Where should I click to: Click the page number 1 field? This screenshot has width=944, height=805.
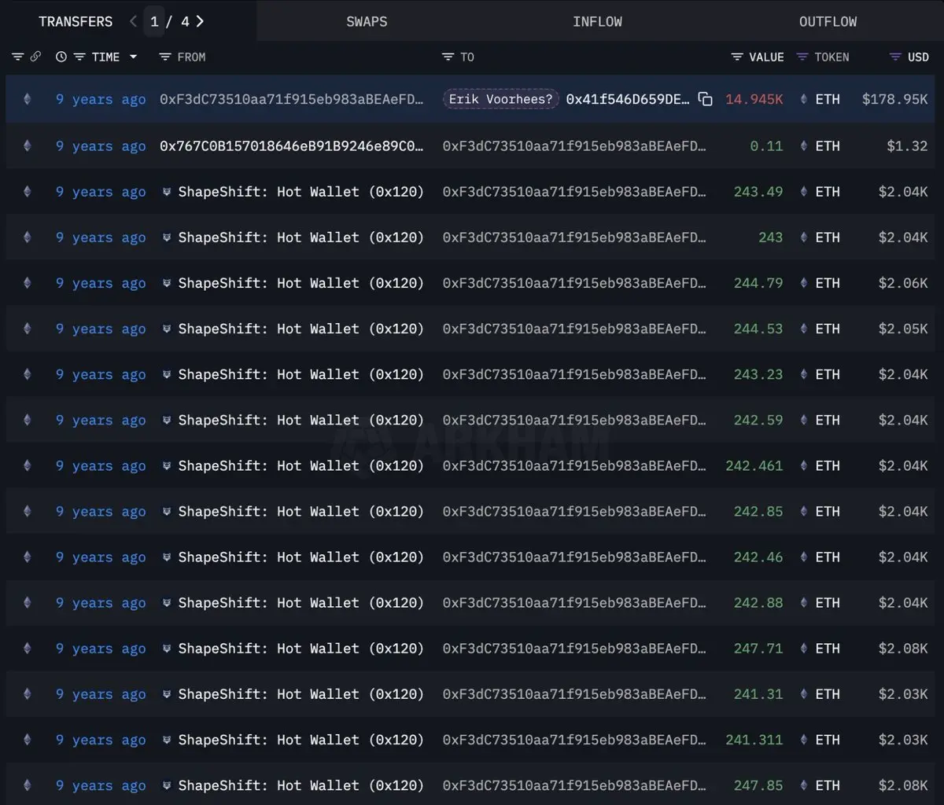[x=154, y=21]
